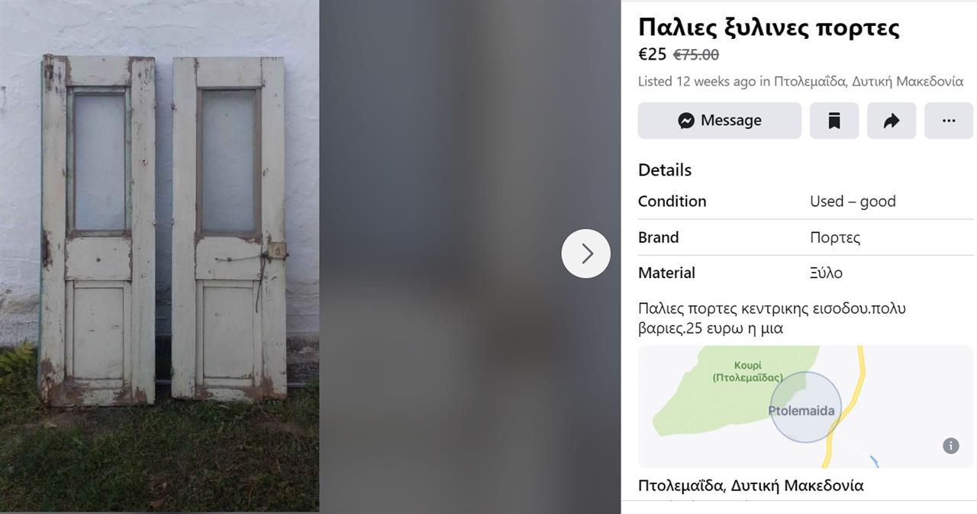Click the Messenger icon in the Message button
The height and width of the screenshot is (514, 977).
[x=686, y=121]
